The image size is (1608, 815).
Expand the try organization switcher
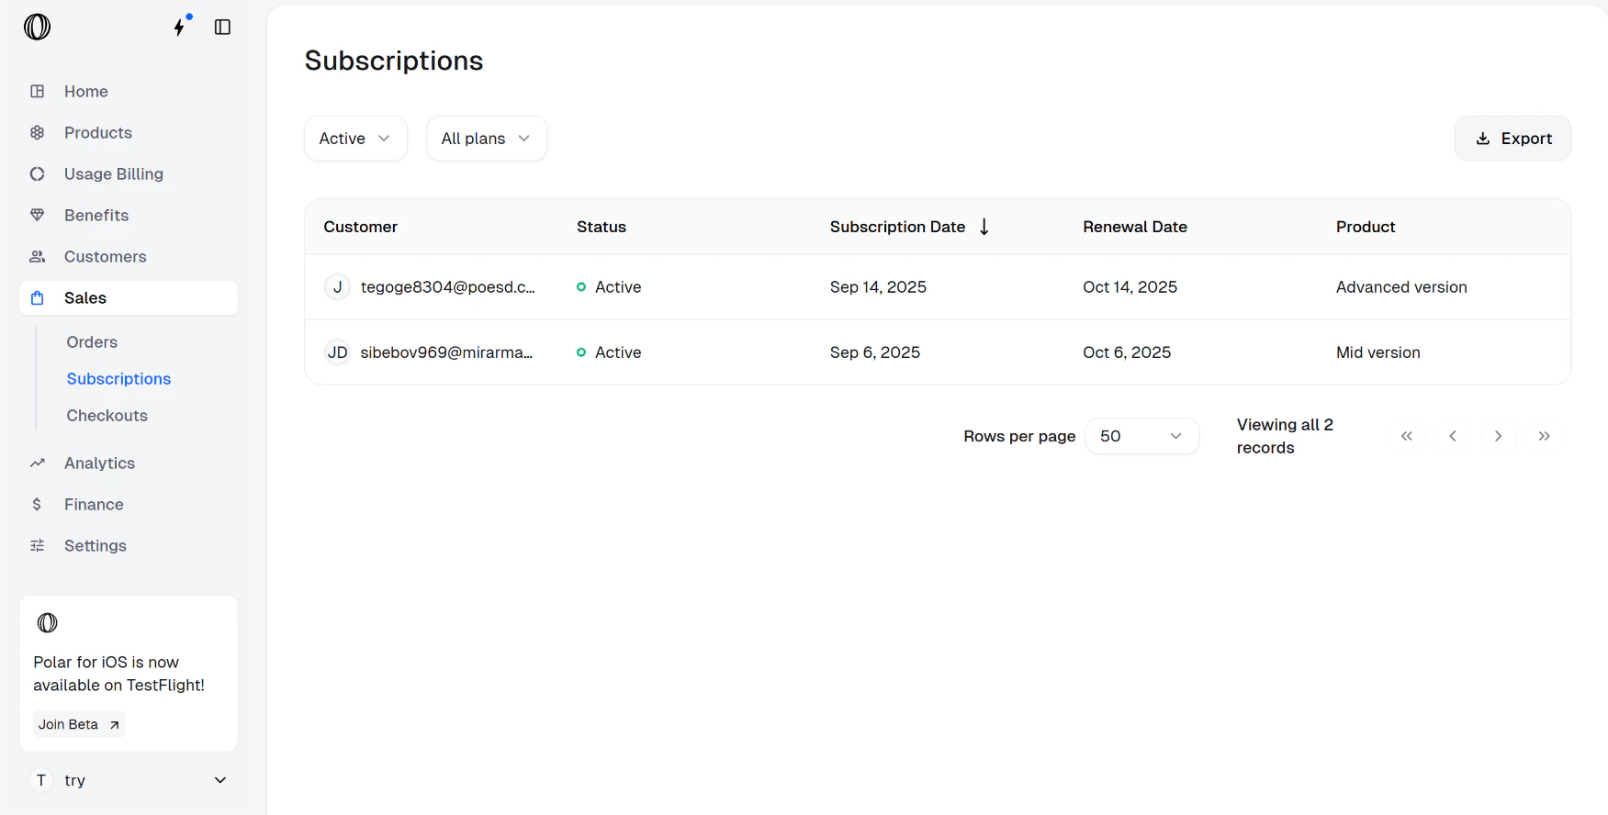(x=128, y=780)
